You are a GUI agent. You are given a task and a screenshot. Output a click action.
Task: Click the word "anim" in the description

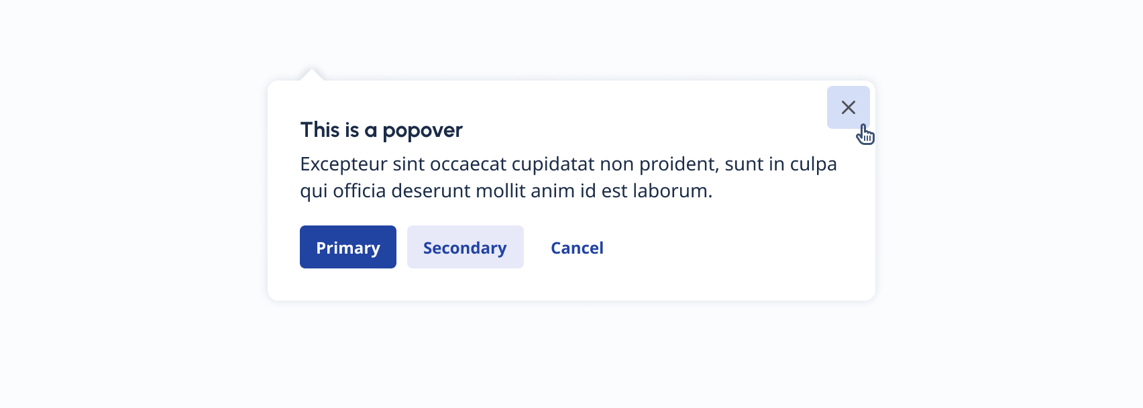552,191
